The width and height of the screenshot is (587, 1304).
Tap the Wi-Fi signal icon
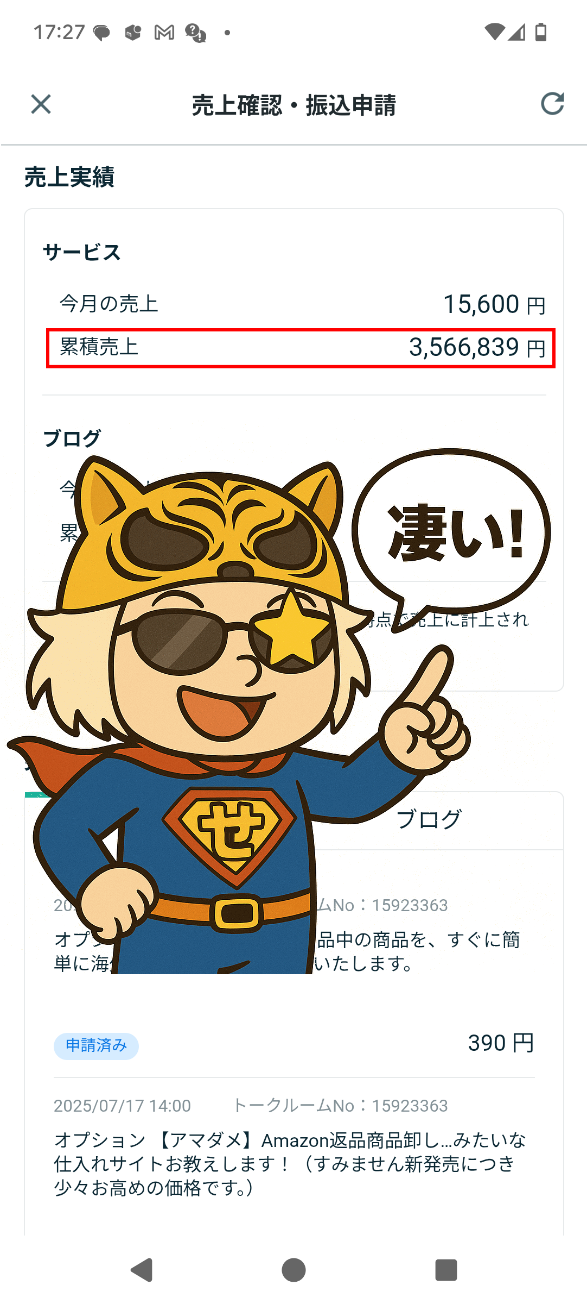click(x=494, y=32)
